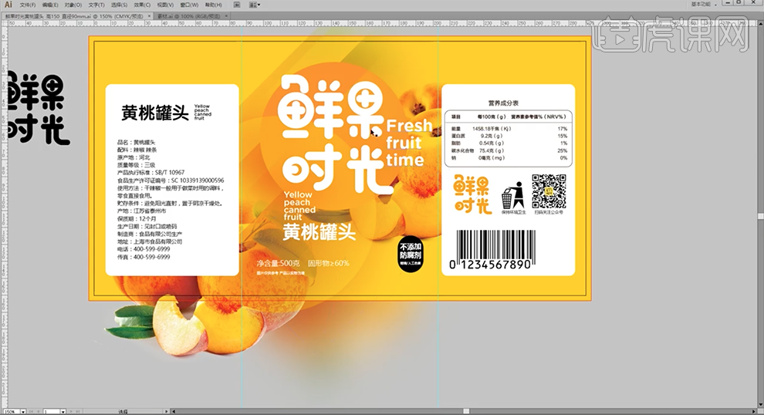Select the white 鲜果时光 title on label

[x=335, y=134]
